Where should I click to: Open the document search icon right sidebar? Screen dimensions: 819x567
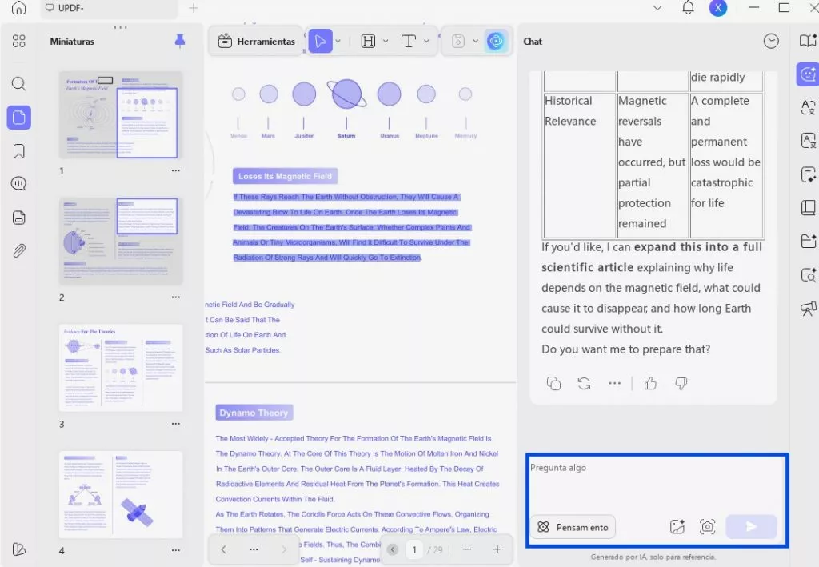(x=808, y=274)
